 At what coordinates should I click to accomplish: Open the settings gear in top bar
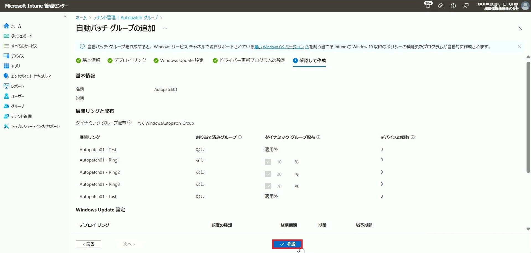441,6
